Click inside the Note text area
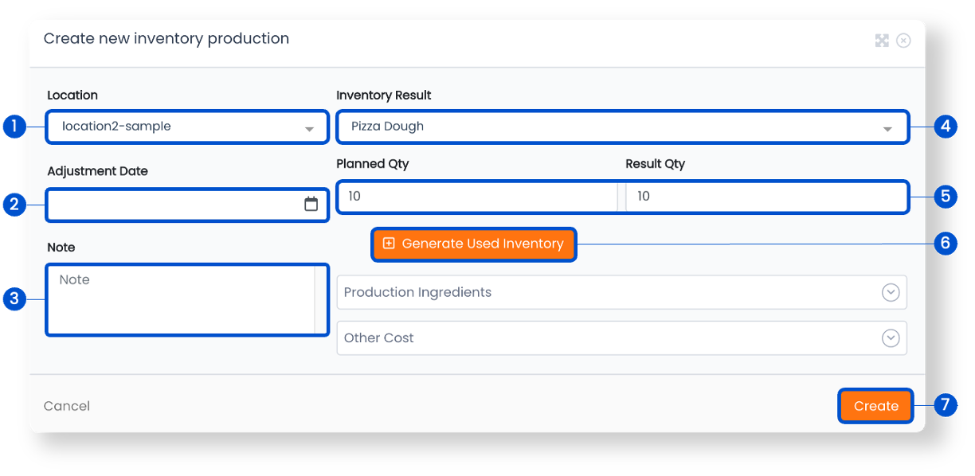This screenshot has width=975, height=476. [x=181, y=300]
